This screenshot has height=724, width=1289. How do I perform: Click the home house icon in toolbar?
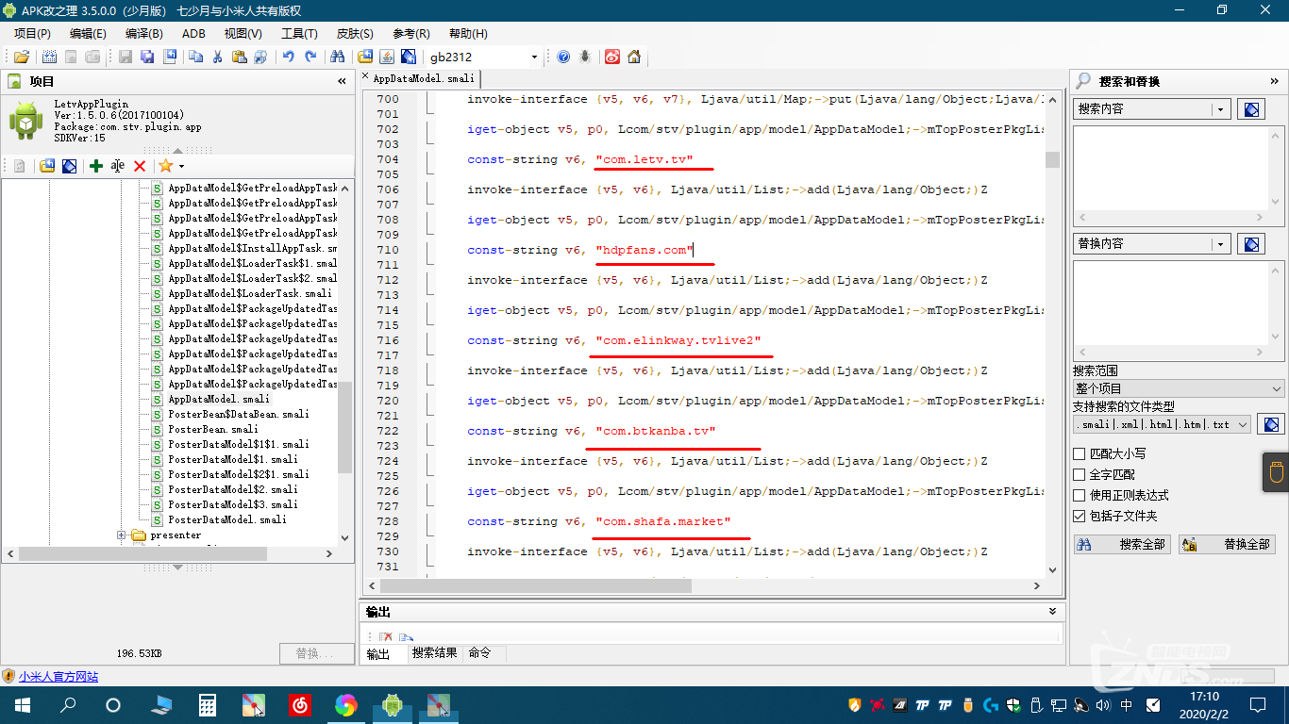634,57
